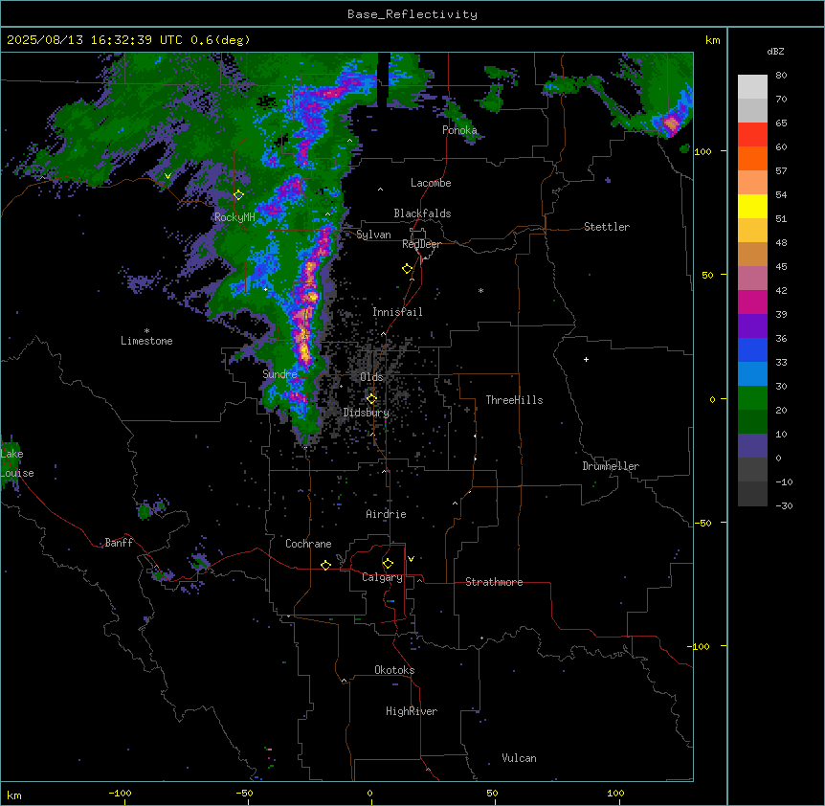Click the km unit label at top right
The image size is (825, 806).
pos(713,40)
